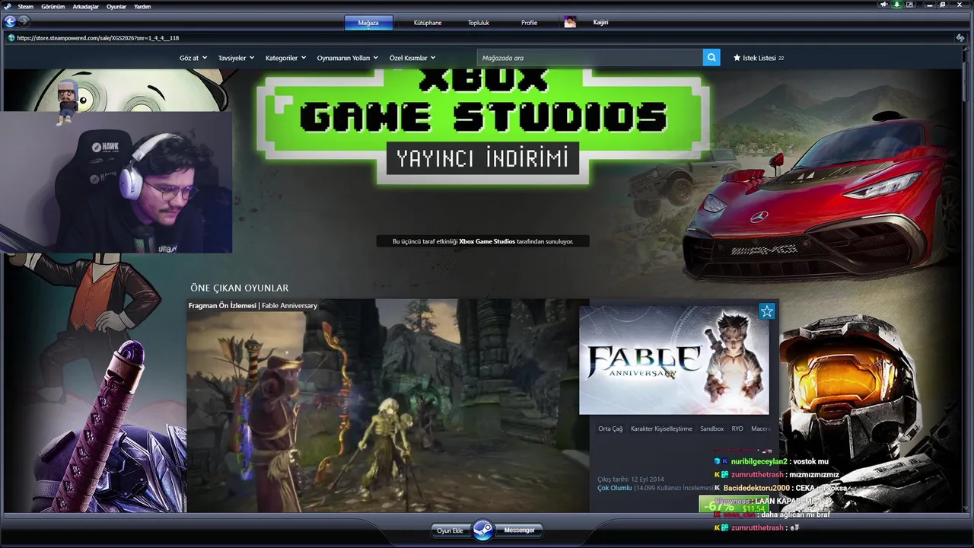The height and width of the screenshot is (548, 974).
Task: Expand the Göz at dropdown
Action: coord(193,58)
